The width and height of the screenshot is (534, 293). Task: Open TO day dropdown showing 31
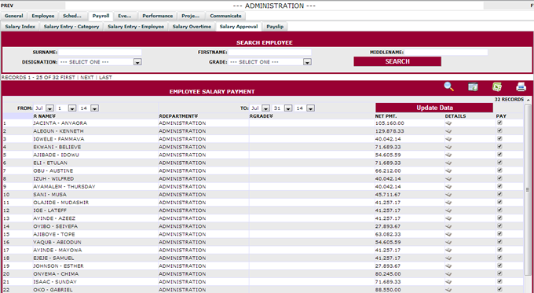point(283,108)
